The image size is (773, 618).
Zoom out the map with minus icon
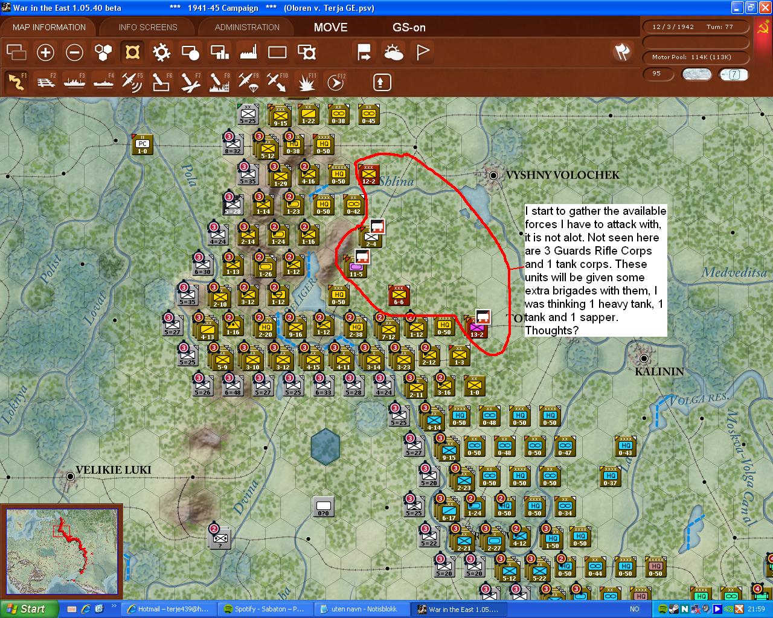point(74,53)
